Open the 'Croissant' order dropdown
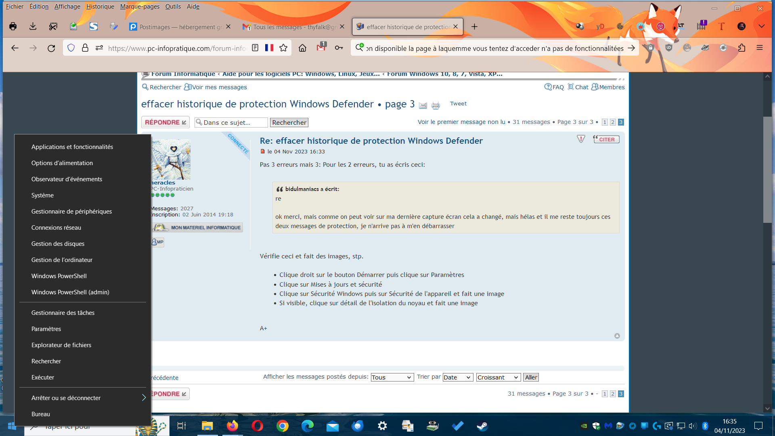 click(x=498, y=377)
